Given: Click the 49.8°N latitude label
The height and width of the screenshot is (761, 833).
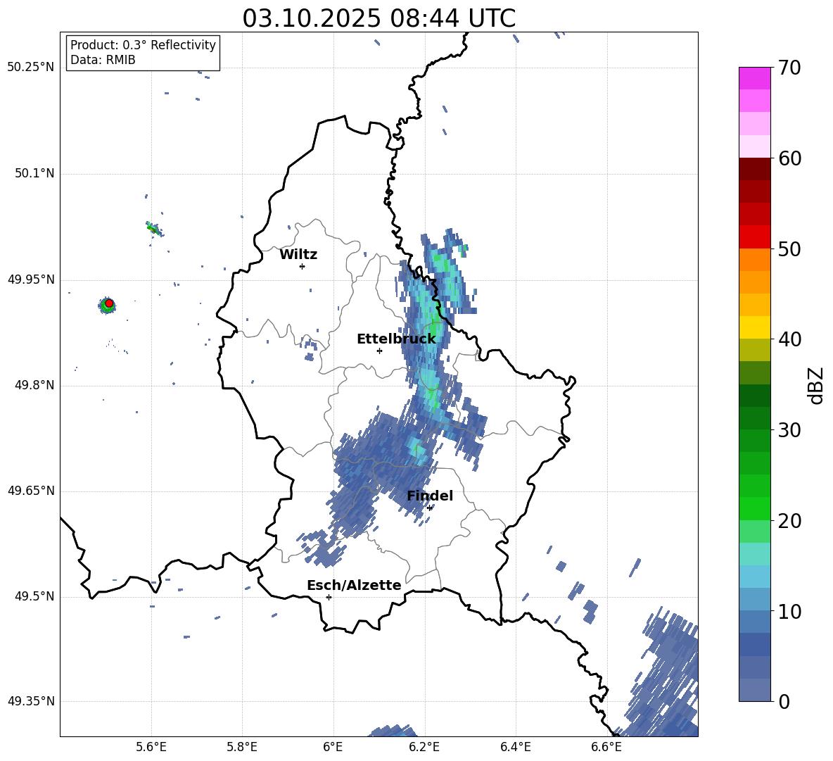Looking at the screenshot, I should pyautogui.click(x=34, y=385).
